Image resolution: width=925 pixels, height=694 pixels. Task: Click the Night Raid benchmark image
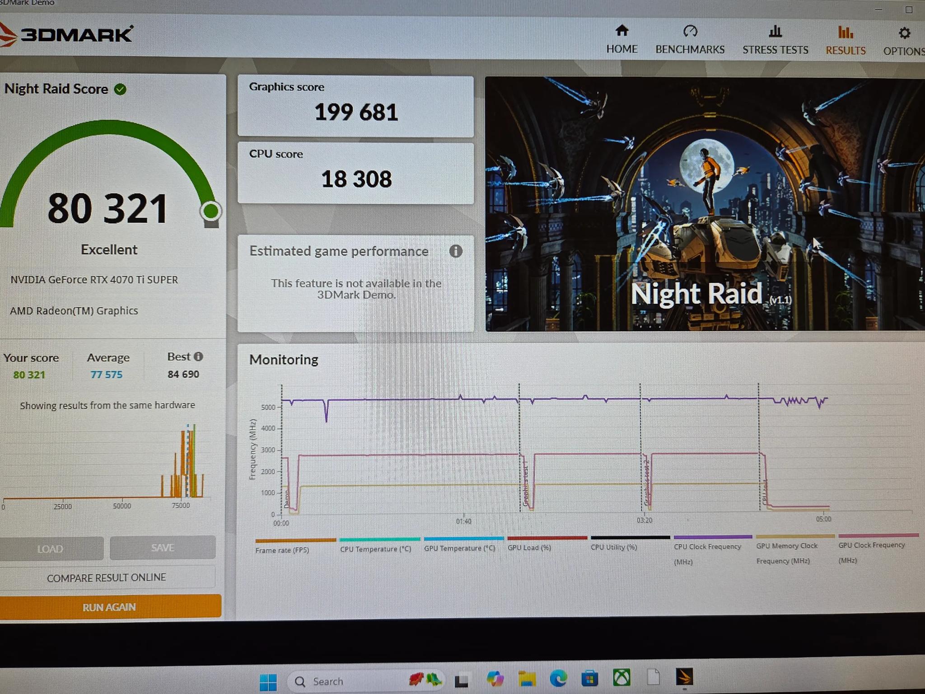click(x=705, y=204)
